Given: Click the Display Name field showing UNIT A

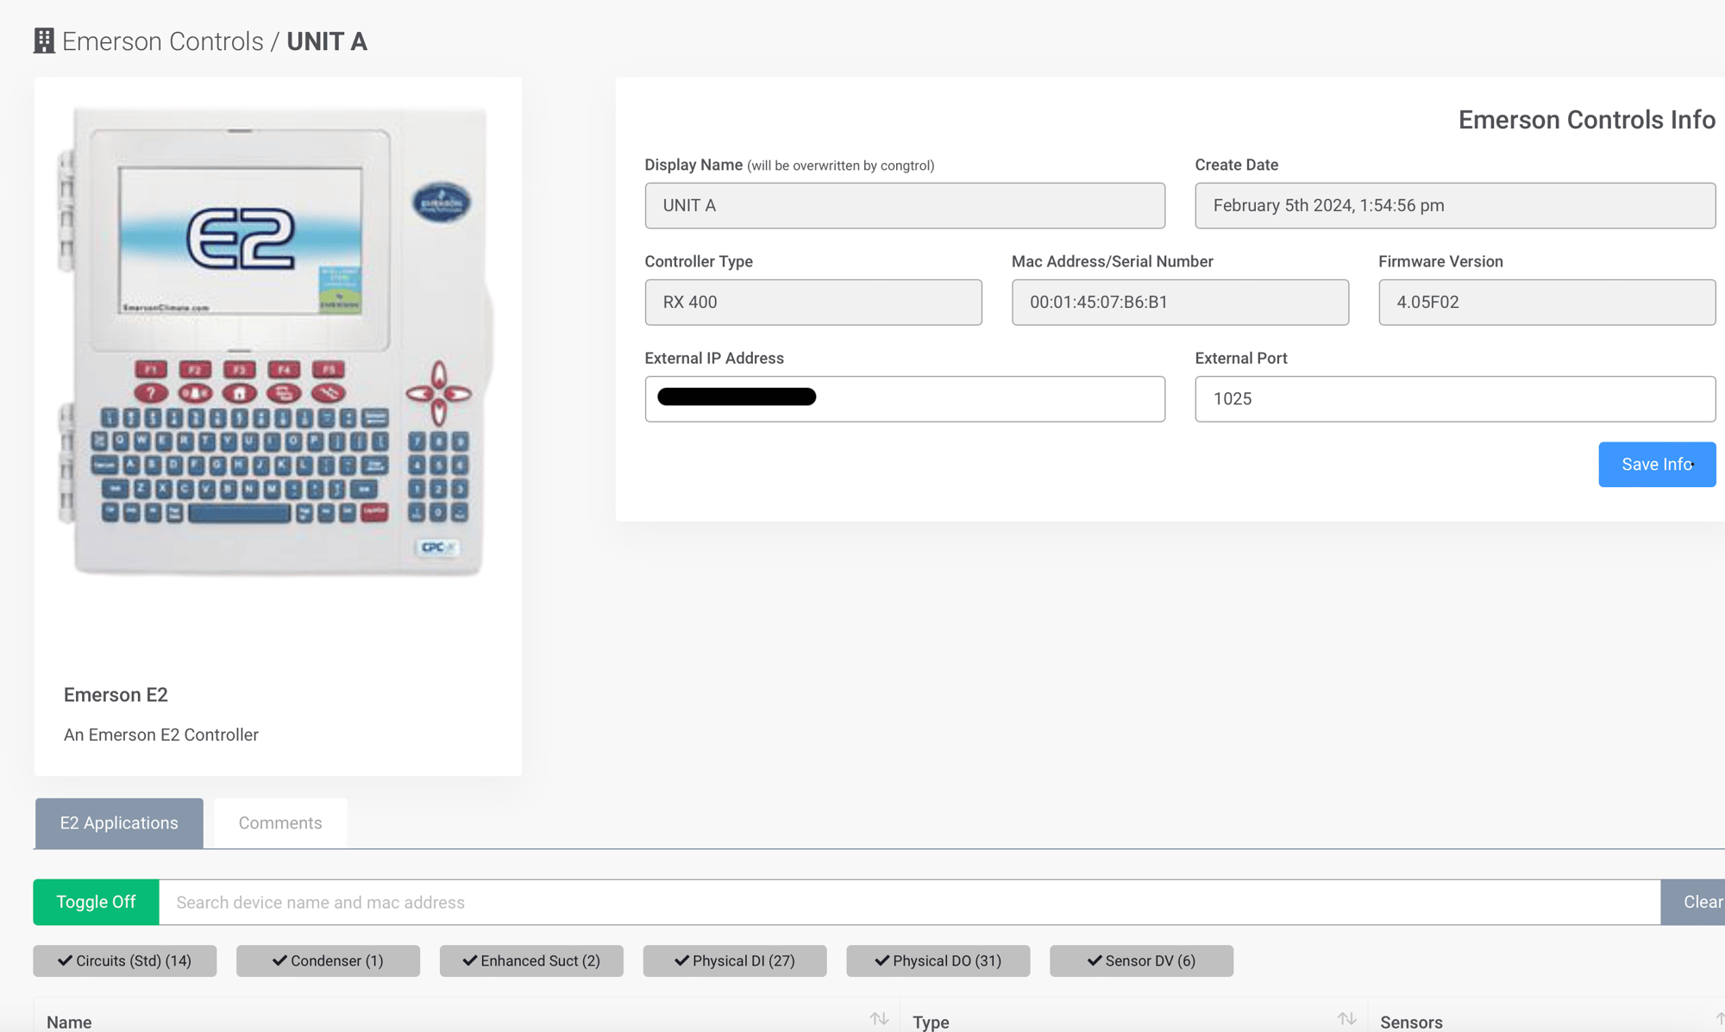Looking at the screenshot, I should point(905,205).
